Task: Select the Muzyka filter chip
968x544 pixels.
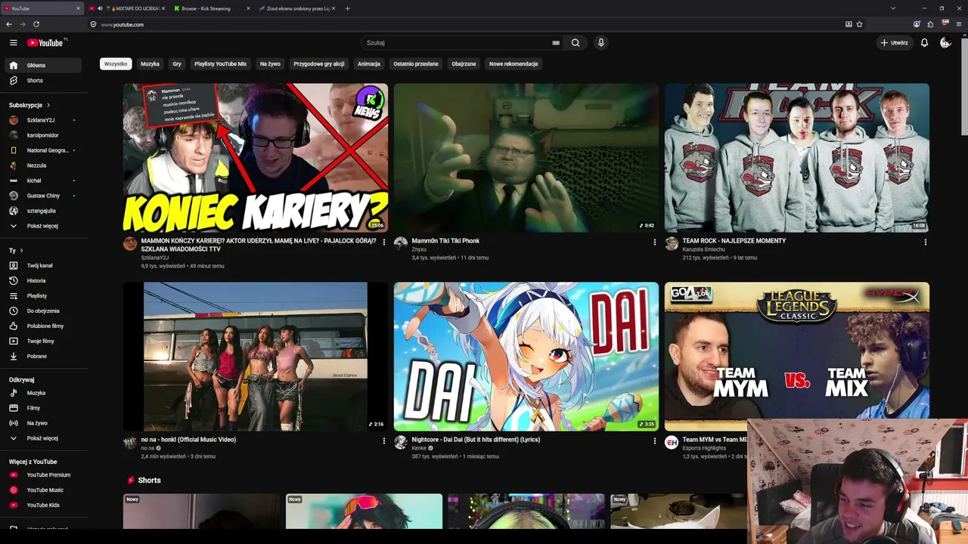Action: click(x=150, y=64)
